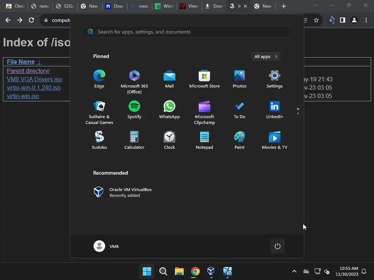Screen dimensions: 374x280
Task: Open Chrome profile avatar button
Action: (354, 20)
